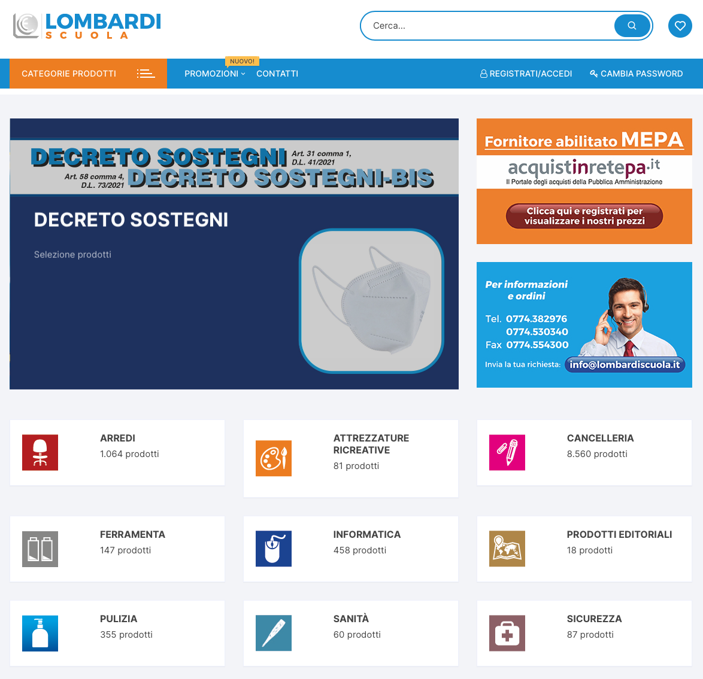Open the heart wishlist icon
Screen dimensions: 703x679
tap(680, 26)
